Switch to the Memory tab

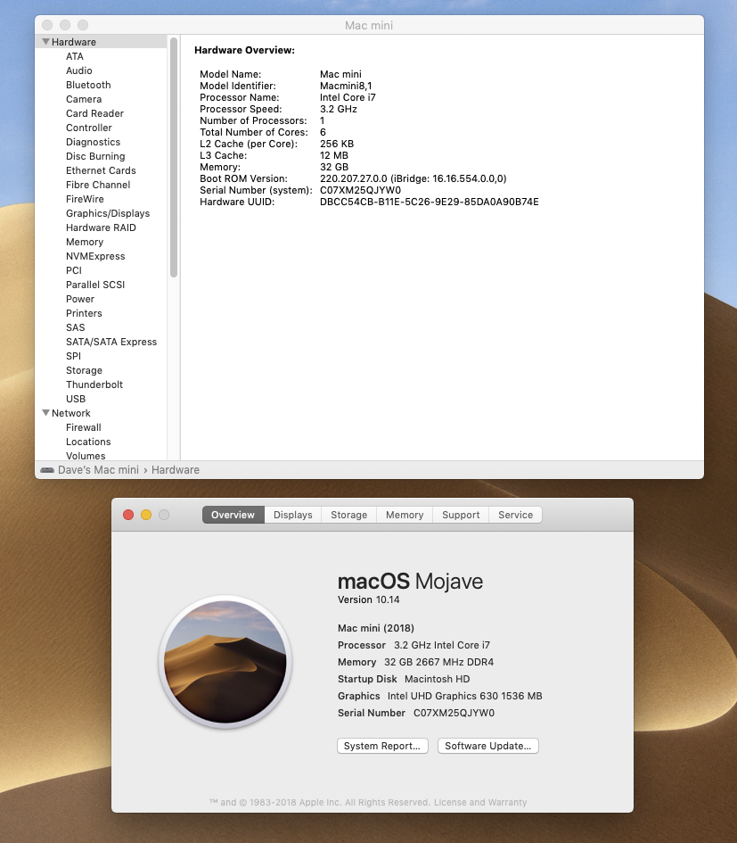click(405, 515)
